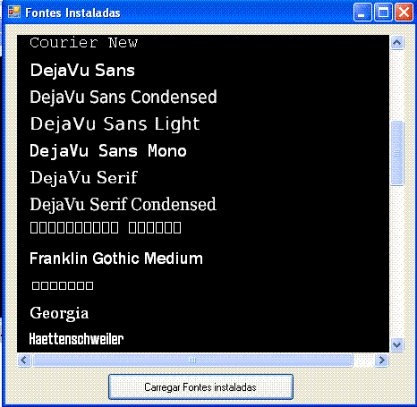Click the vertical scrollbar down arrow
Viewport: 417px width, 407px height.
tap(396, 345)
